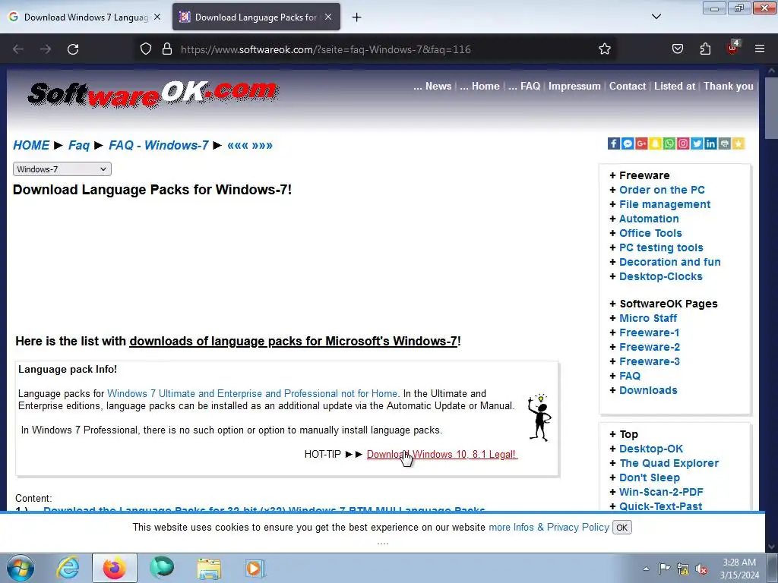This screenshot has height=583, width=778.
Task: Click the yellow Snapchat share icon
Action: (656, 143)
